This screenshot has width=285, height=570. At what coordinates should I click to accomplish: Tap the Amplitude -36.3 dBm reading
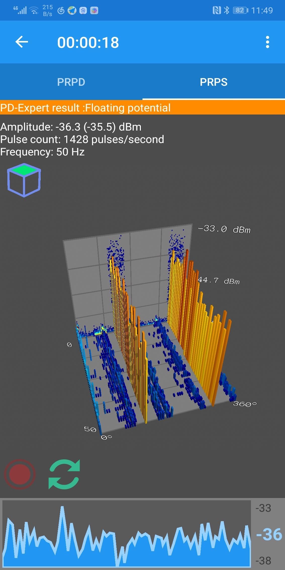point(71,127)
